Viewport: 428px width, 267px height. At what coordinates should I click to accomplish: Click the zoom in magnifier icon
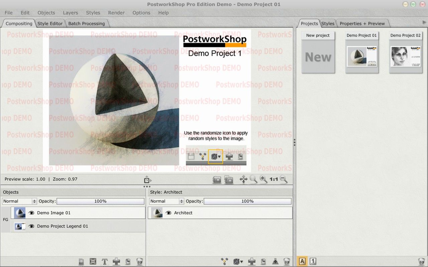pyautogui.click(x=263, y=180)
